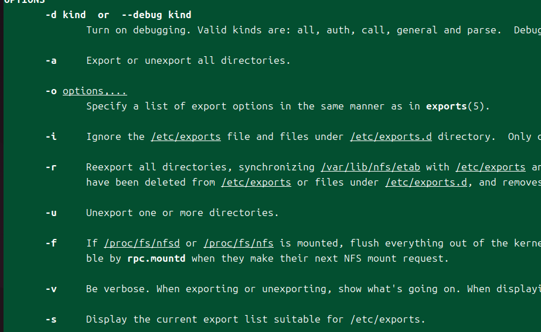Click the -f option flag
541x332 pixels.
click(51, 243)
